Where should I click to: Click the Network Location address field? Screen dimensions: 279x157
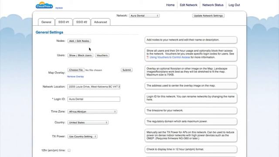(94, 87)
